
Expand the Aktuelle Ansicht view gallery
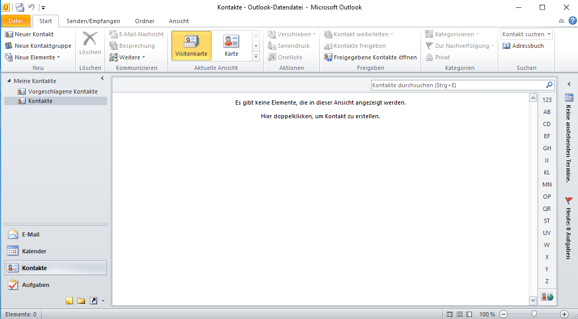[x=256, y=56]
